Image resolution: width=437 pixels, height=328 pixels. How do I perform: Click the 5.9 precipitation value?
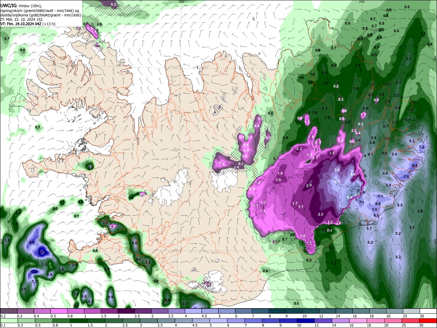[x=111, y=297]
